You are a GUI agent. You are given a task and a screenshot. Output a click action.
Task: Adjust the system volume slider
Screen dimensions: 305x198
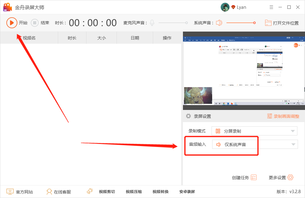(x=240, y=23)
